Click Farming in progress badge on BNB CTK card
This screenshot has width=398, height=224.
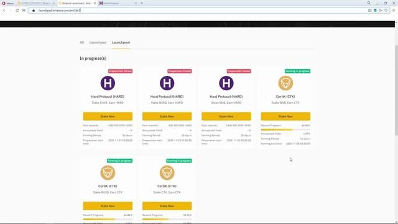click(297, 71)
